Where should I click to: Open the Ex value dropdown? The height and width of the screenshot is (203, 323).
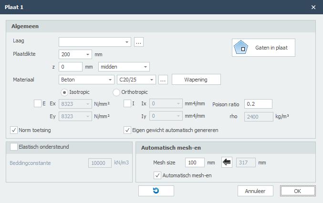point(75,104)
